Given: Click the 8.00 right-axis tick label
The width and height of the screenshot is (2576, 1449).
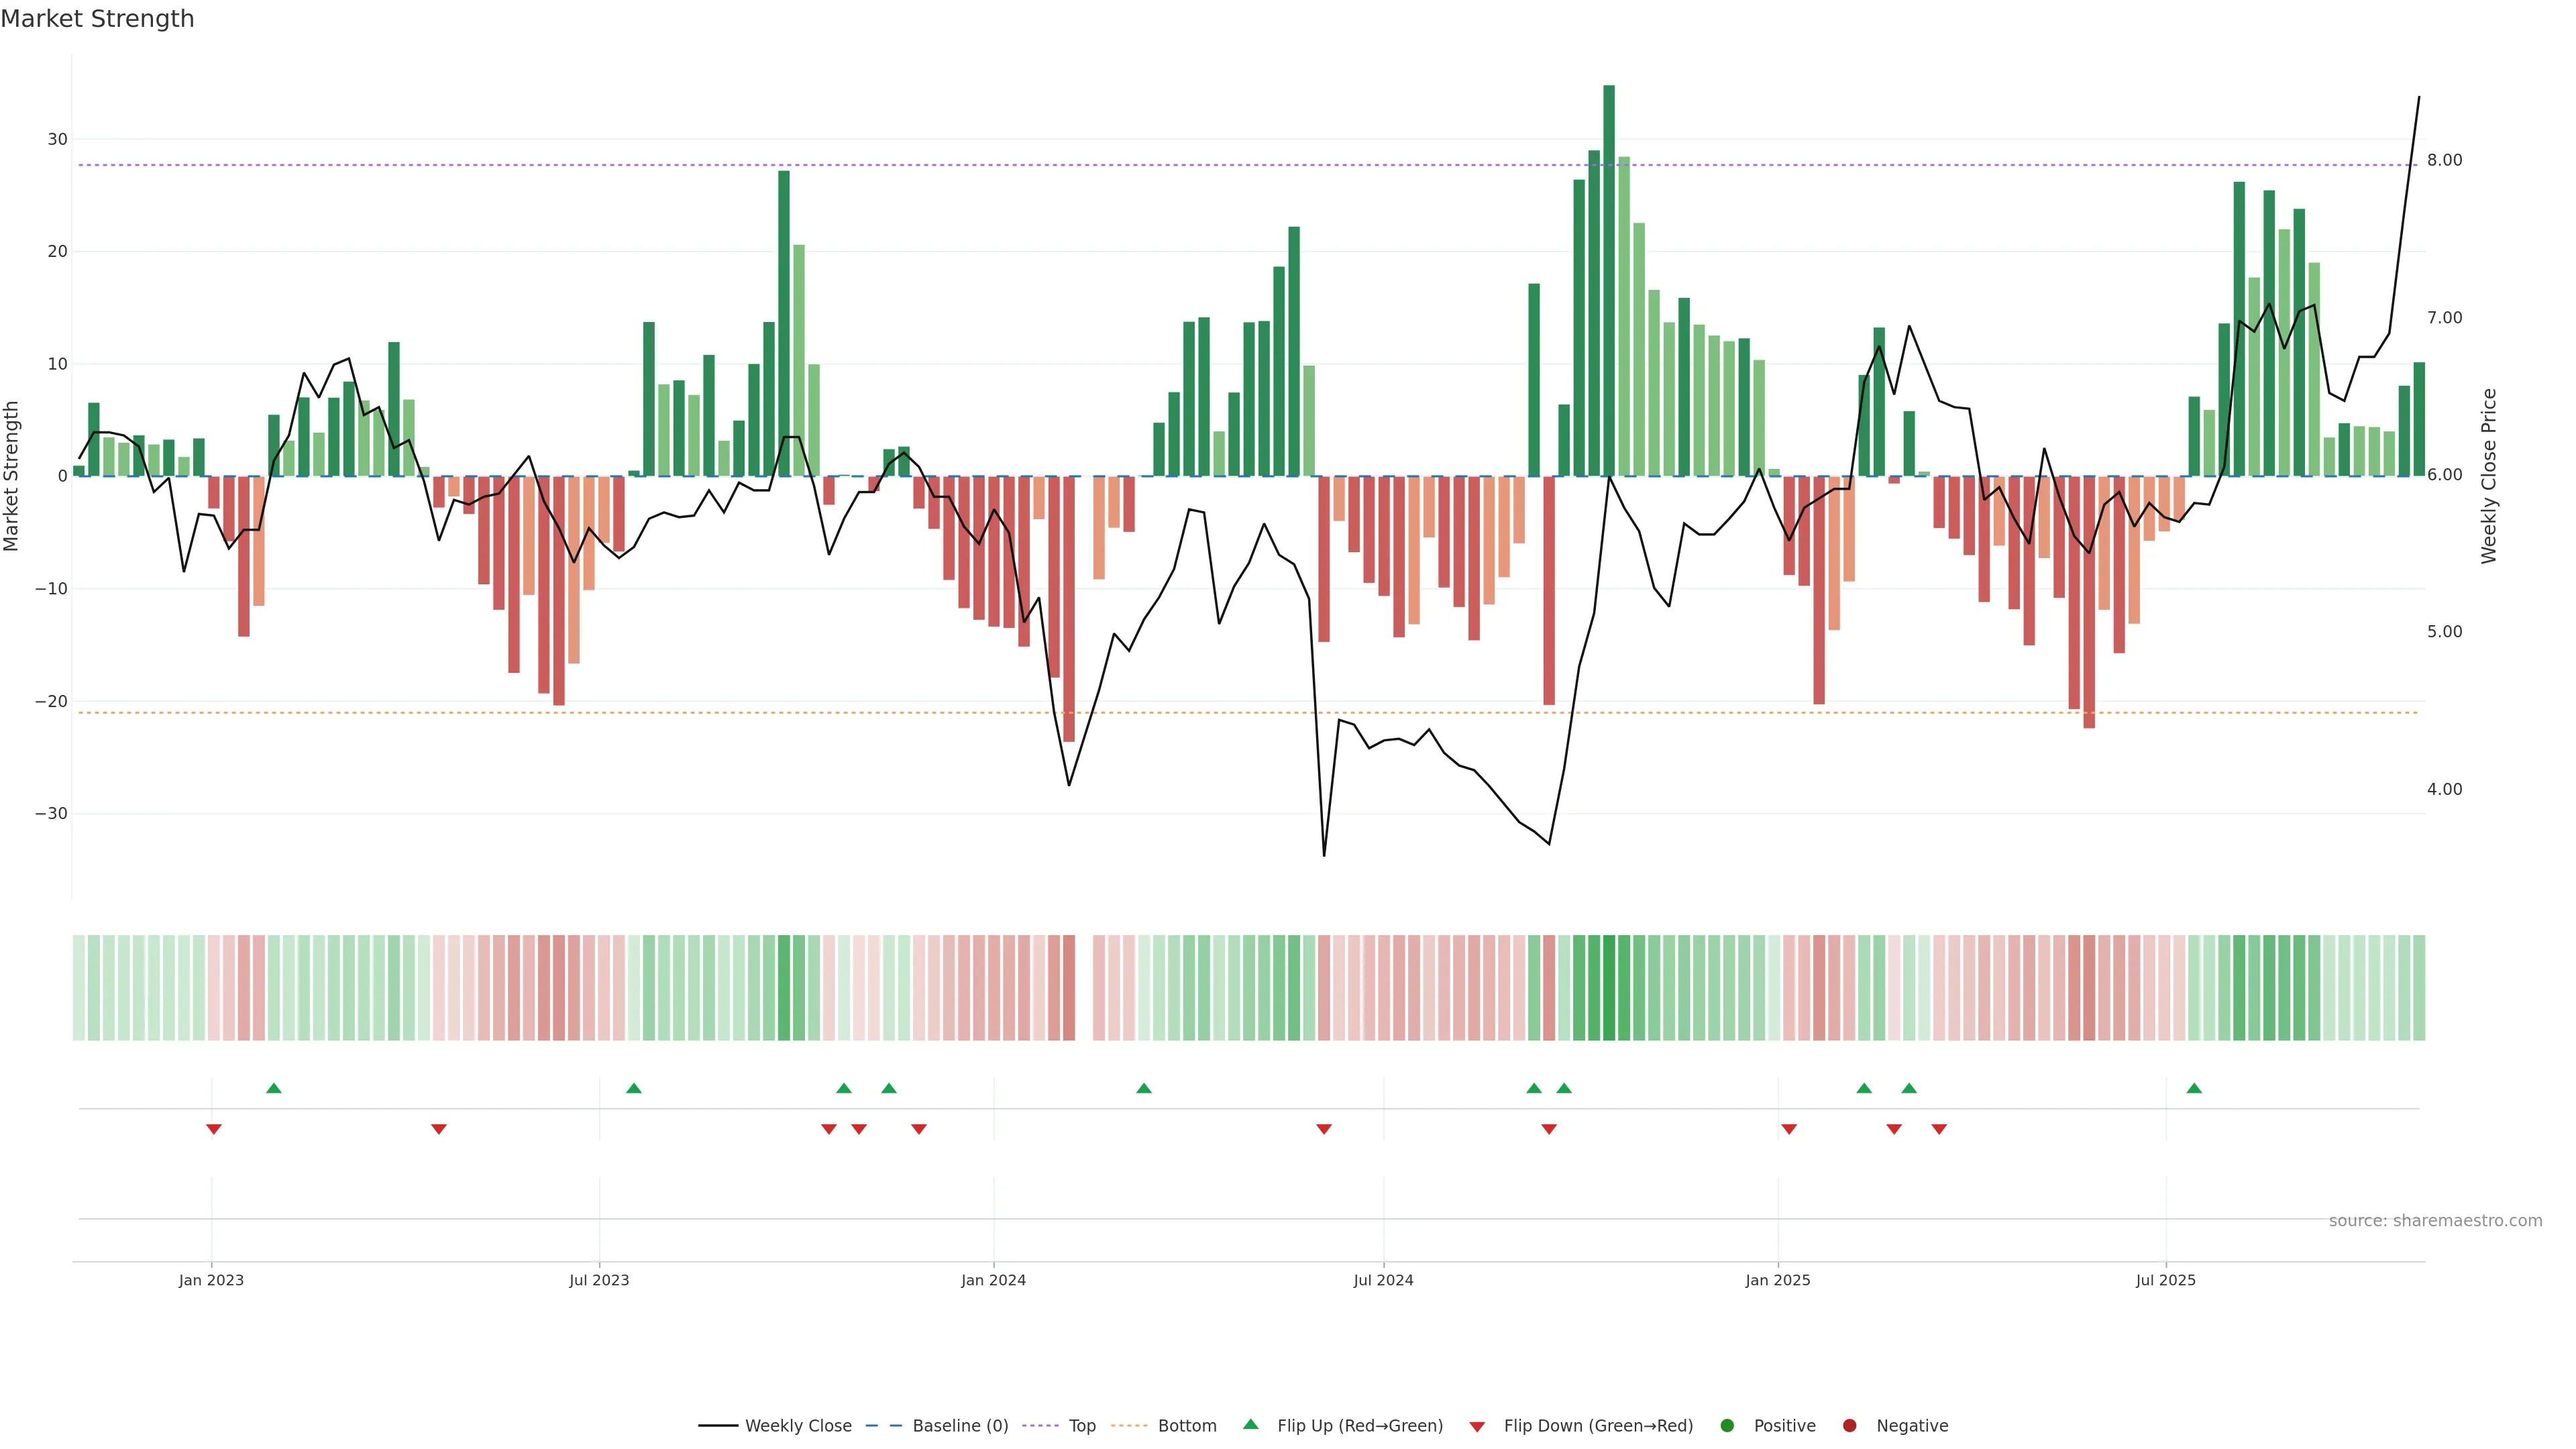Looking at the screenshot, I should 2444,160.
